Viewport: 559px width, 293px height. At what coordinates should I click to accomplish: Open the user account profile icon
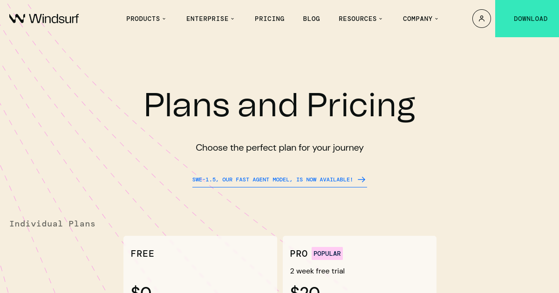481,19
